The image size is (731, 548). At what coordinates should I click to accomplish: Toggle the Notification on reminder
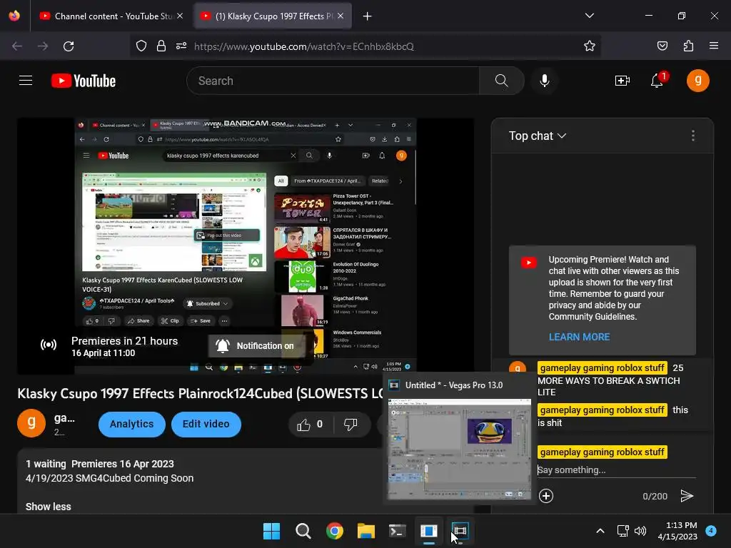pyautogui.click(x=255, y=346)
